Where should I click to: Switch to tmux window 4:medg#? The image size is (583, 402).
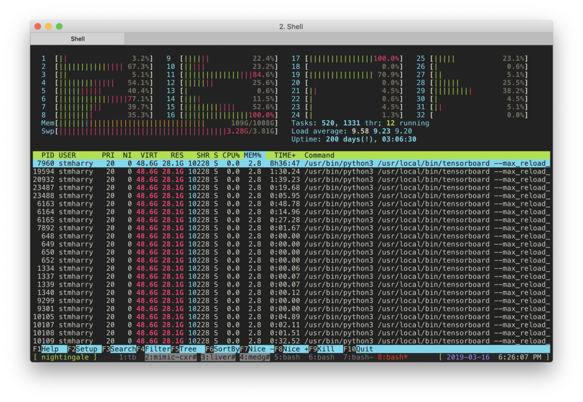(x=254, y=357)
